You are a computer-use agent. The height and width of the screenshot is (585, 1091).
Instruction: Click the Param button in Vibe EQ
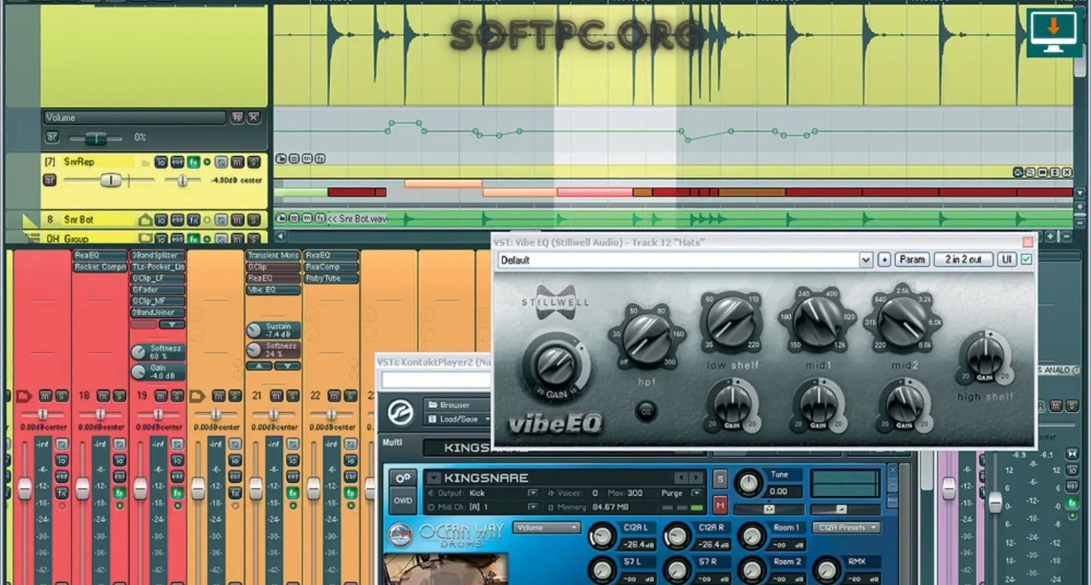pyautogui.click(x=912, y=260)
